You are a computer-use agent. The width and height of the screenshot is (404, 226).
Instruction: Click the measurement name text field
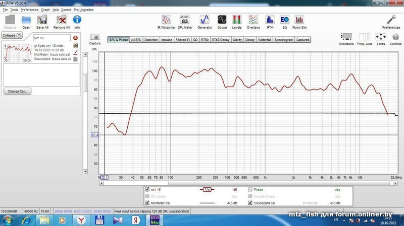point(52,38)
